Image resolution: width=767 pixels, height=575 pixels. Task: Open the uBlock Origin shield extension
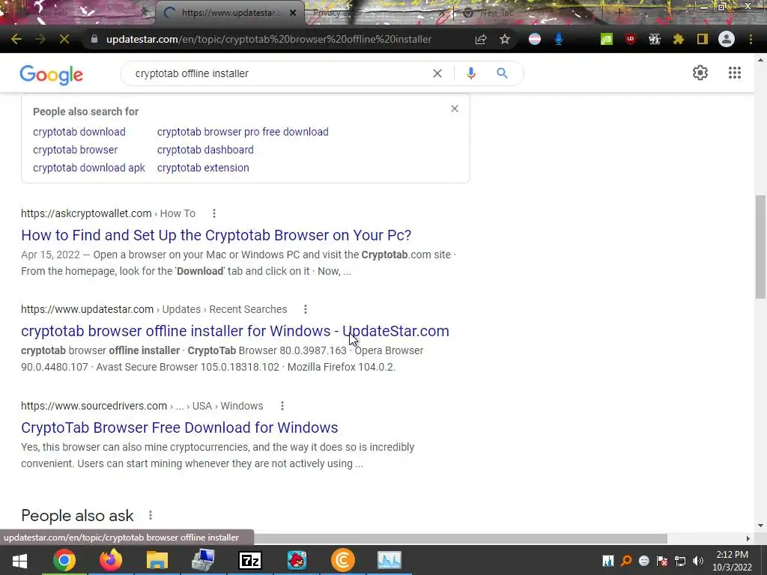[631, 39]
